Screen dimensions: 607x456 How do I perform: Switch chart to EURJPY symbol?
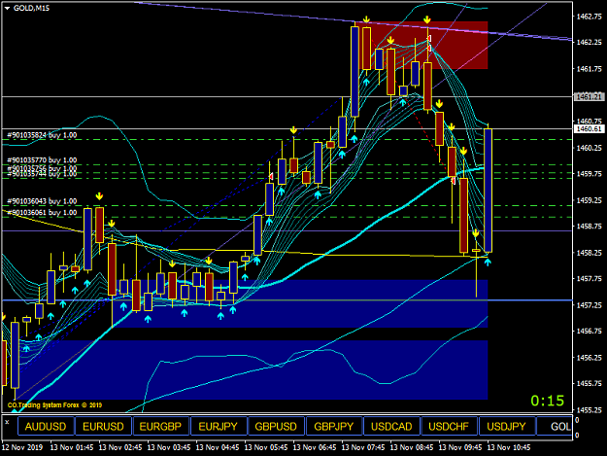pyautogui.click(x=219, y=427)
